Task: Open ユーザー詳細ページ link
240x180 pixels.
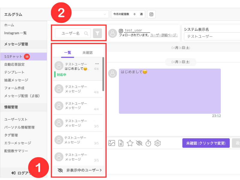Action: click(x=164, y=35)
